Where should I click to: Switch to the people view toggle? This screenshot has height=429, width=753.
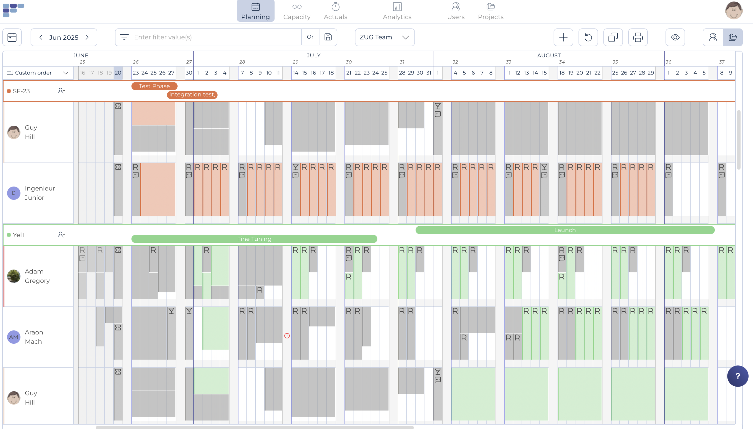pyautogui.click(x=713, y=37)
